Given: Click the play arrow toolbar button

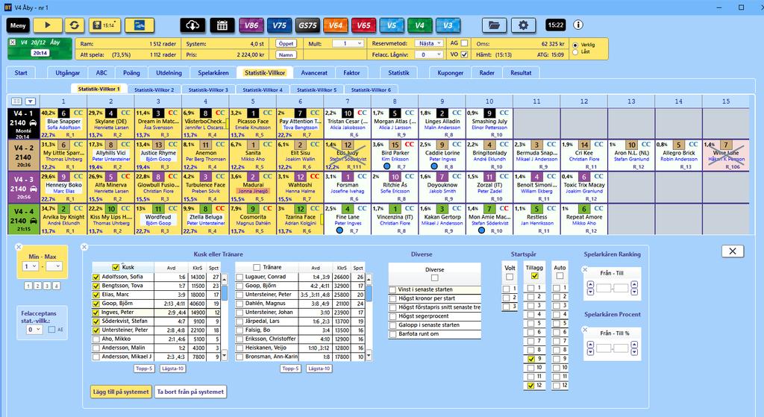Looking at the screenshot, I should pos(48,25).
